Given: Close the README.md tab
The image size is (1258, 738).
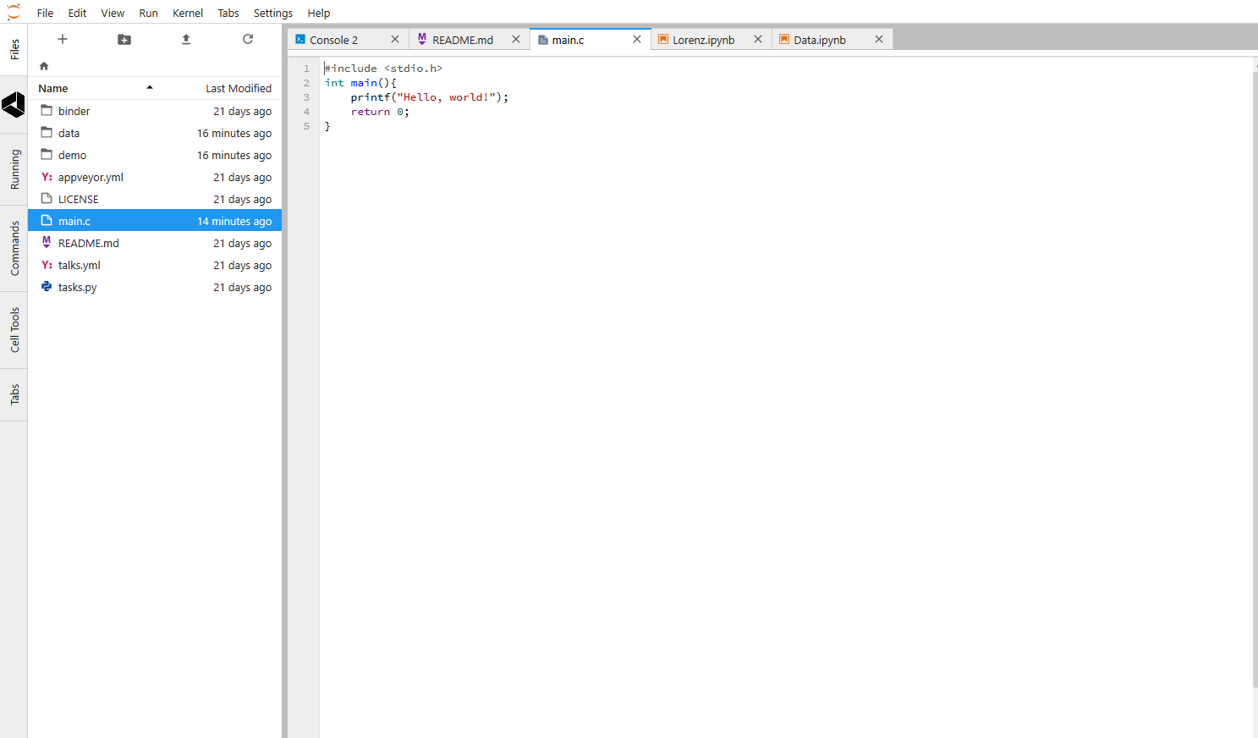Looking at the screenshot, I should (516, 39).
